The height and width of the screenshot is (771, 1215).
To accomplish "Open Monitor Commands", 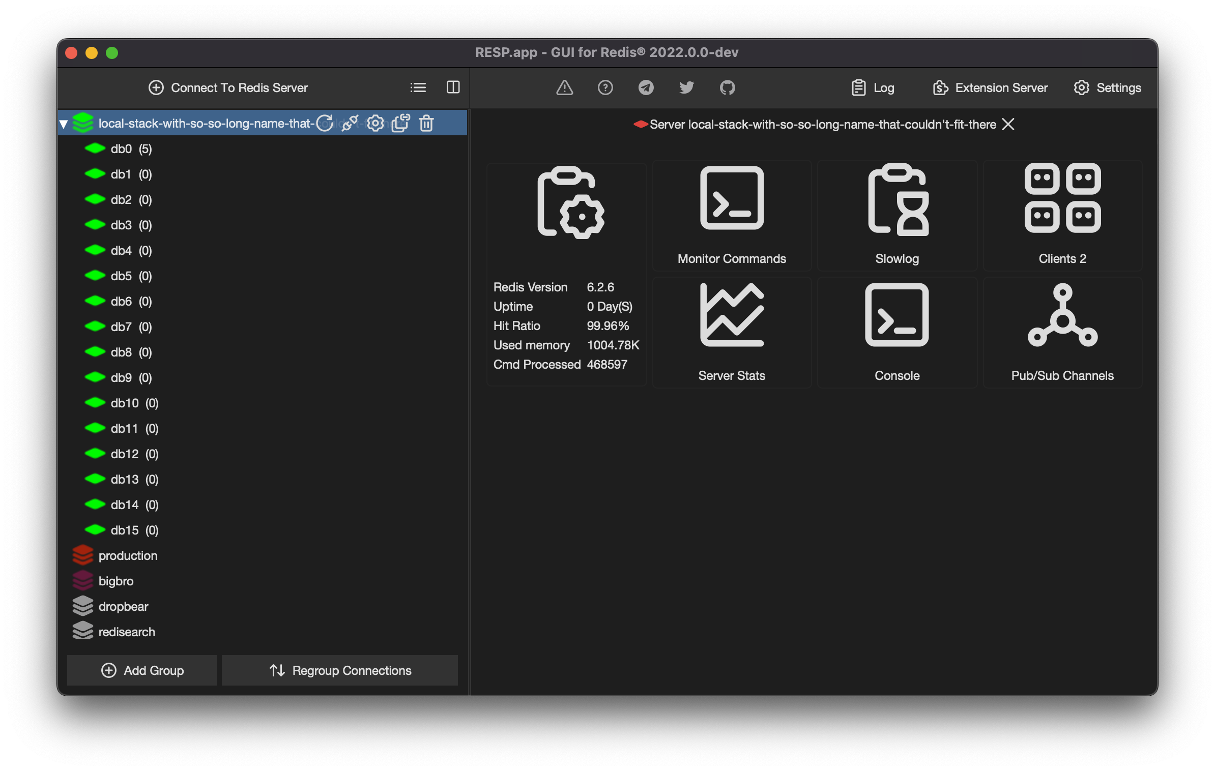I will tap(732, 216).
